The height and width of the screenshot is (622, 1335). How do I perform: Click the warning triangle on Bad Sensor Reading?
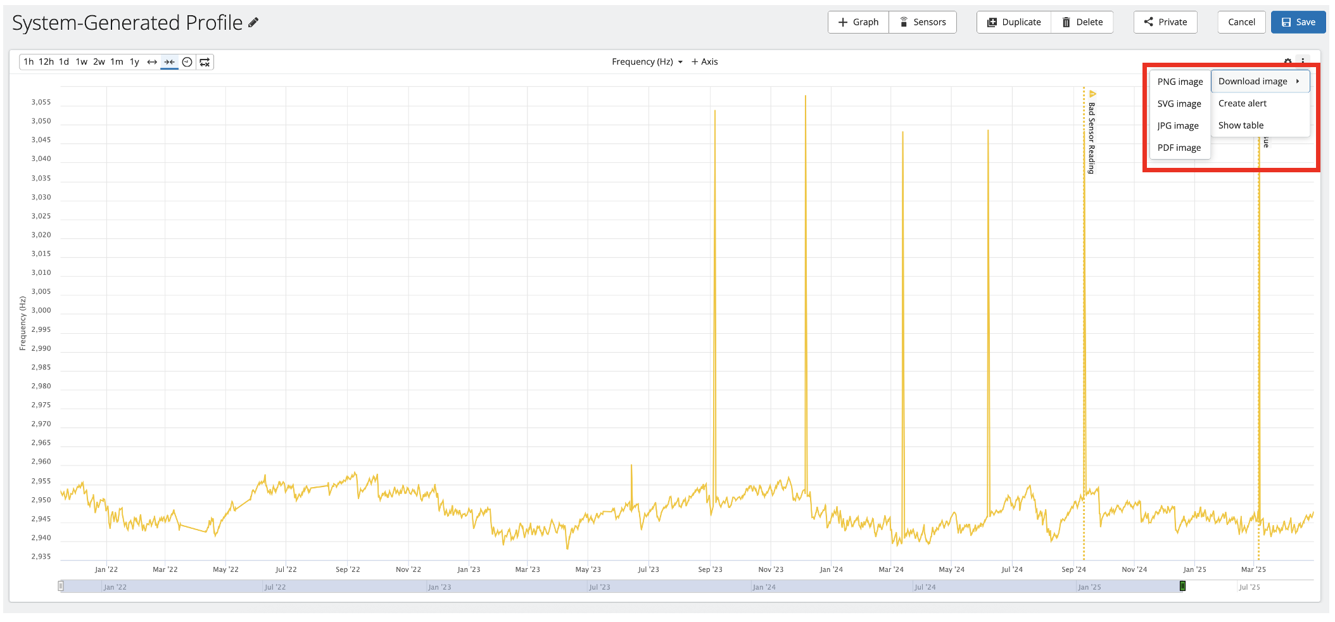(x=1092, y=94)
